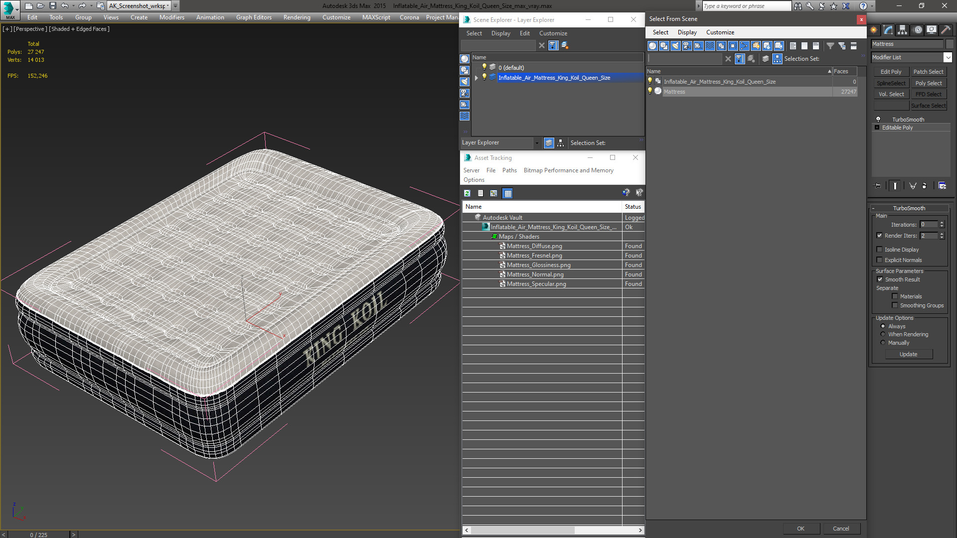This screenshot has height=538, width=957.
Task: Click Edit Poly modifier button
Action: (x=891, y=72)
